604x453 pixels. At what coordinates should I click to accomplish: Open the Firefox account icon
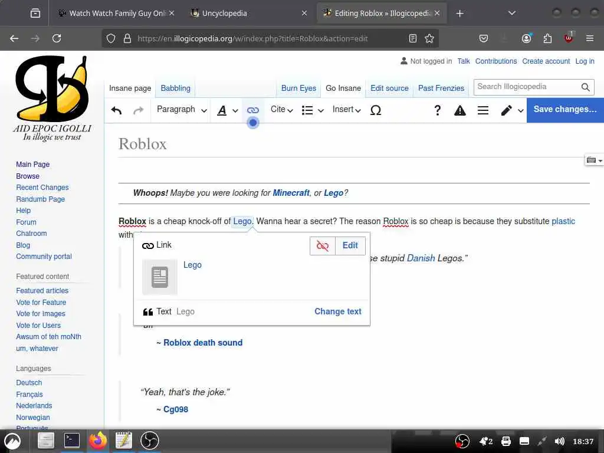(x=526, y=38)
